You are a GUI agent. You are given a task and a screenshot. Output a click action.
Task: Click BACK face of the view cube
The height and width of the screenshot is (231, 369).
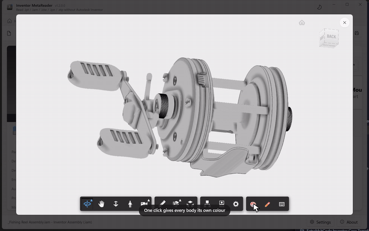click(x=331, y=36)
